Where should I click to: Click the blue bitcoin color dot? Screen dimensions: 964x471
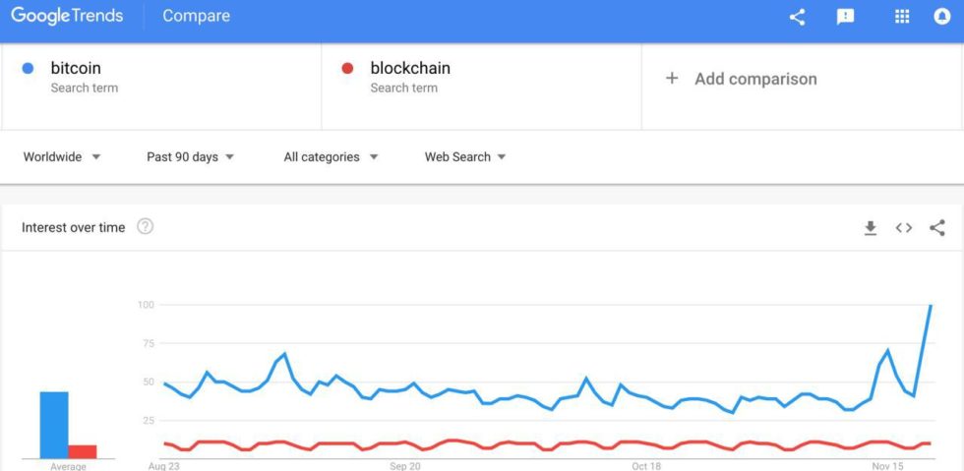click(28, 69)
